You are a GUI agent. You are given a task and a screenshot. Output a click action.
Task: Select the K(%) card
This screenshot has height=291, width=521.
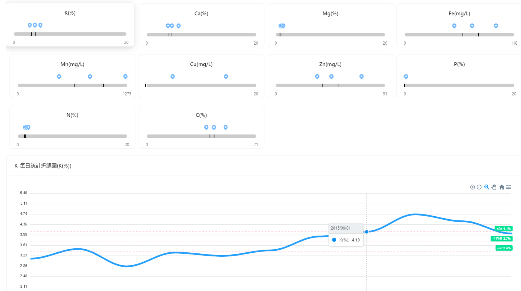coord(70,25)
